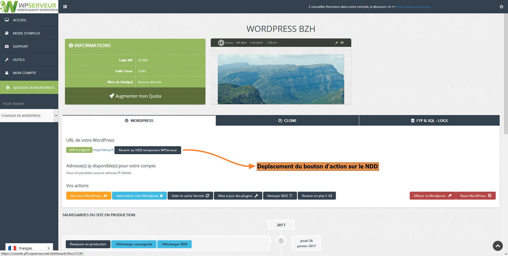The height and width of the screenshot is (256, 508).
Task: Click the Effacer ce Wordpress button
Action: coord(432,196)
